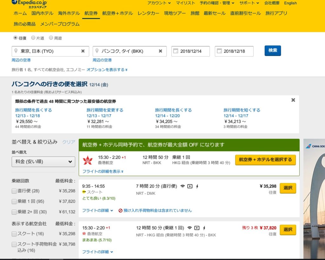325x260 pixels.
Task: Open the 現地ツアー tab
Action: (175, 13)
